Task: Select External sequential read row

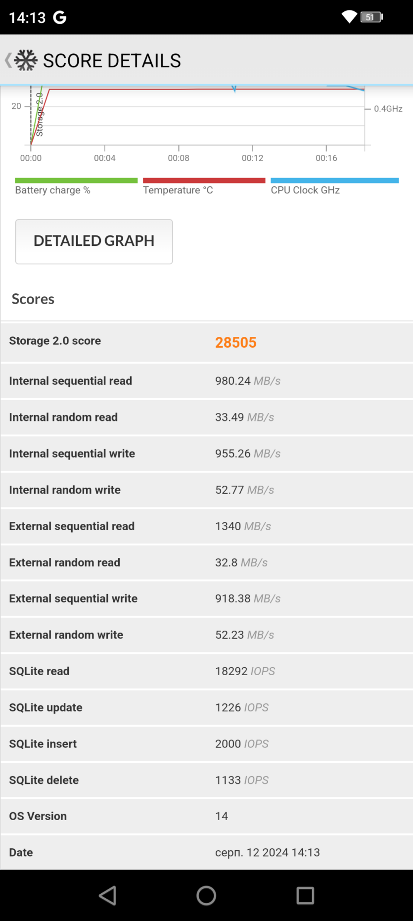Action: point(207,526)
